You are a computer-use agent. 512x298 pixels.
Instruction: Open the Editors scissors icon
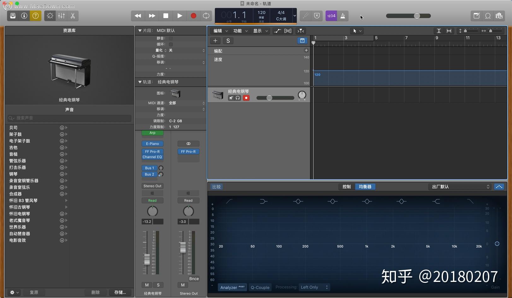[73, 16]
